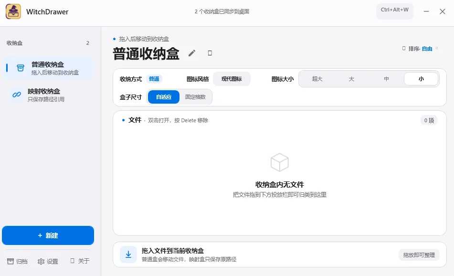Image resolution: width=454 pixels, height=276 pixels.
Task: Click the 收纳方式 label
Action: (x=131, y=79)
